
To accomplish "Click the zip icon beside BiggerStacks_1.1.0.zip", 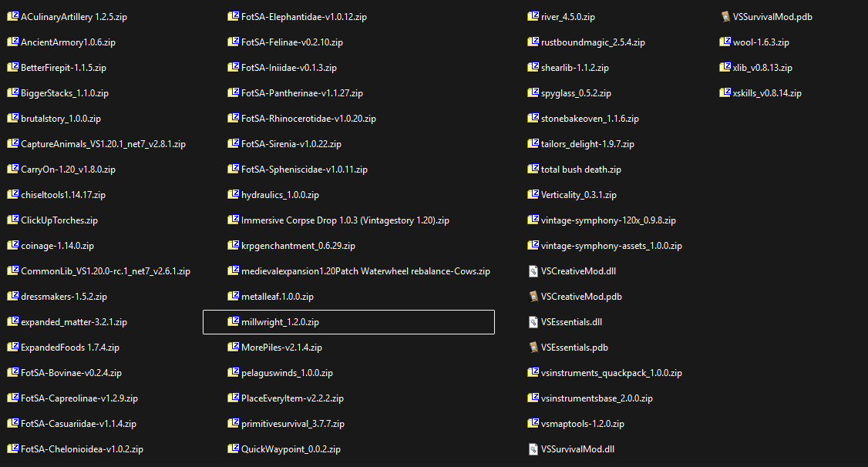I will coord(13,93).
